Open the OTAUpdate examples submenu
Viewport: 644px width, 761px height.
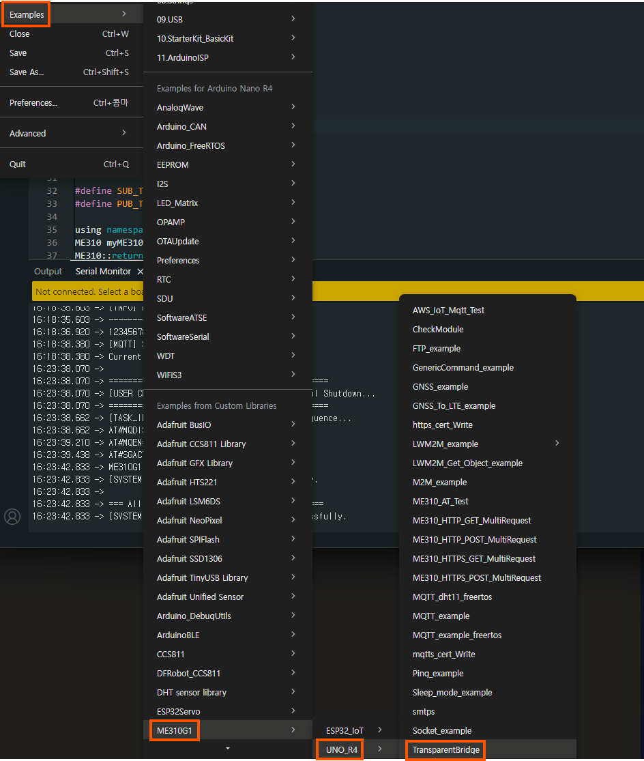(227, 241)
